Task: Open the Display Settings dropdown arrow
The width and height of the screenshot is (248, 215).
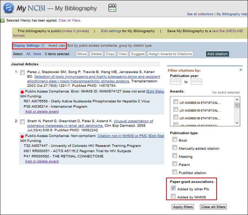Action: (x=43, y=46)
